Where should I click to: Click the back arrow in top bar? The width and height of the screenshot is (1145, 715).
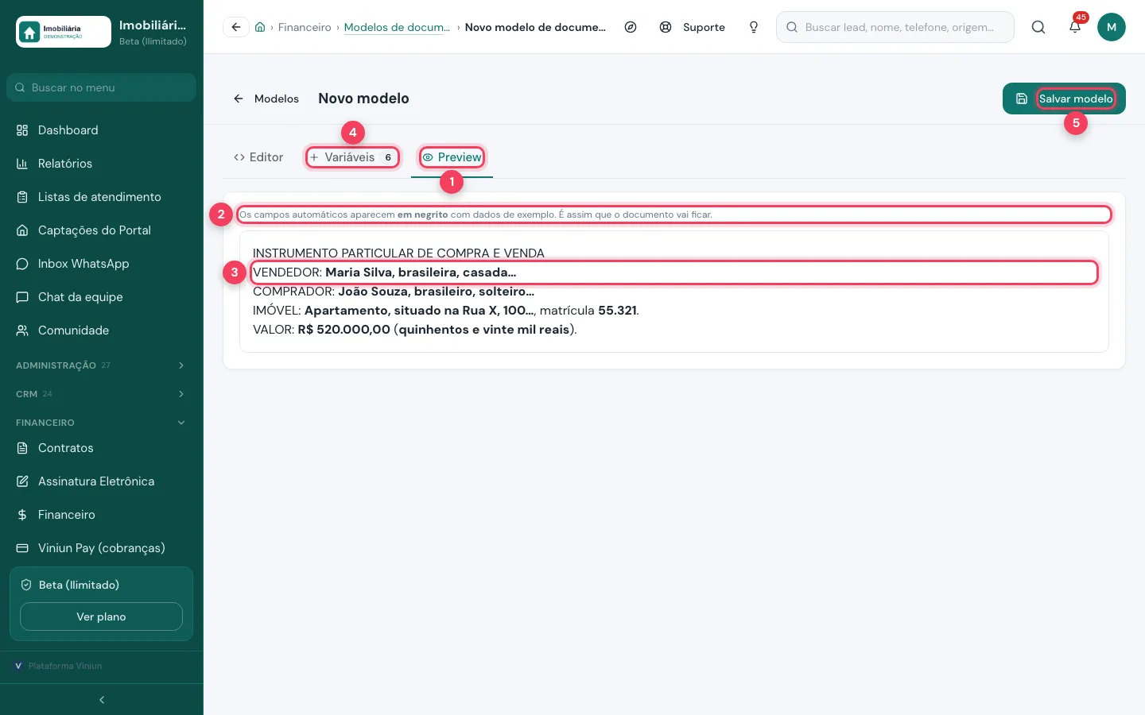point(236,27)
